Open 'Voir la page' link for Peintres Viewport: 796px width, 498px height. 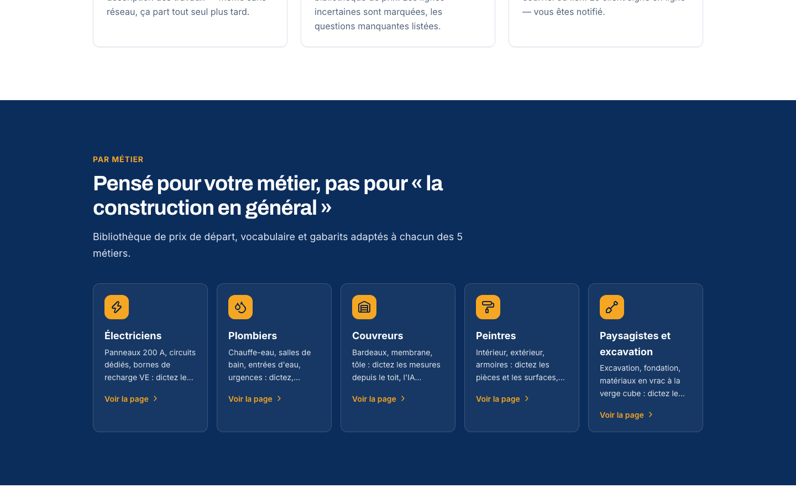tap(503, 399)
